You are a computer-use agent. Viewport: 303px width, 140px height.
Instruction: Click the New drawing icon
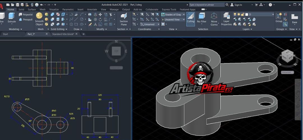coord(8,5)
